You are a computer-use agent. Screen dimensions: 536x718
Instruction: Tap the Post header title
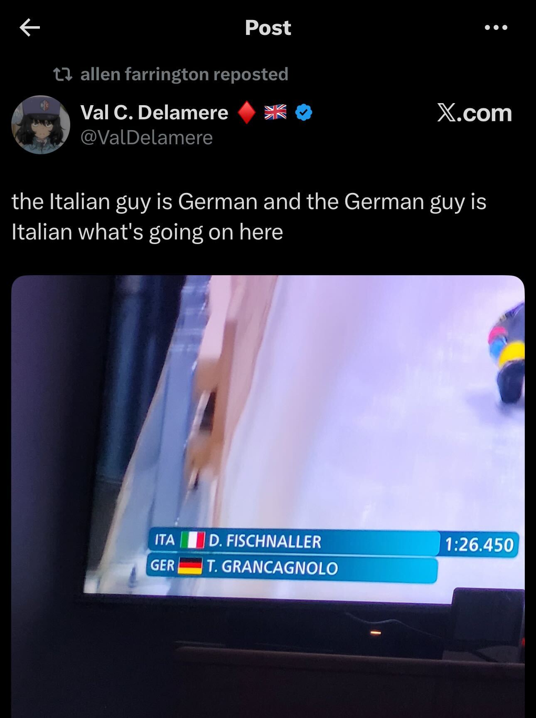click(x=268, y=28)
